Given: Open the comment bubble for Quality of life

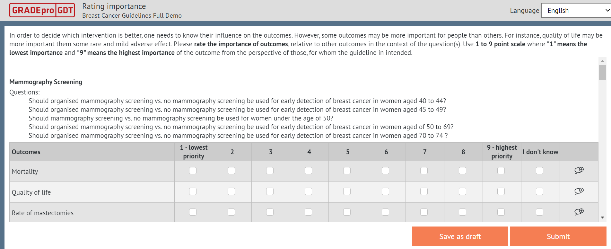Looking at the screenshot, I should coord(579,191).
